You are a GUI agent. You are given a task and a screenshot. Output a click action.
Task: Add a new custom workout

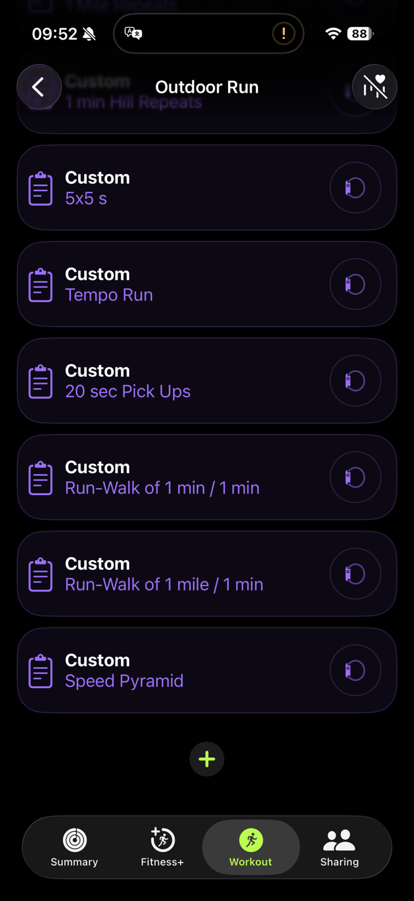(207, 759)
